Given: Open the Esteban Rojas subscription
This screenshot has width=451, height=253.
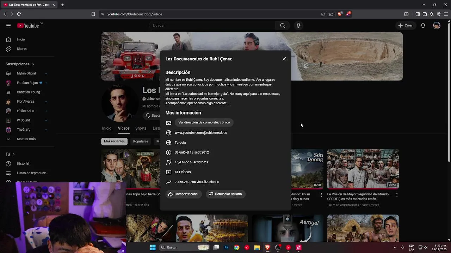Looking at the screenshot, I should point(27,83).
